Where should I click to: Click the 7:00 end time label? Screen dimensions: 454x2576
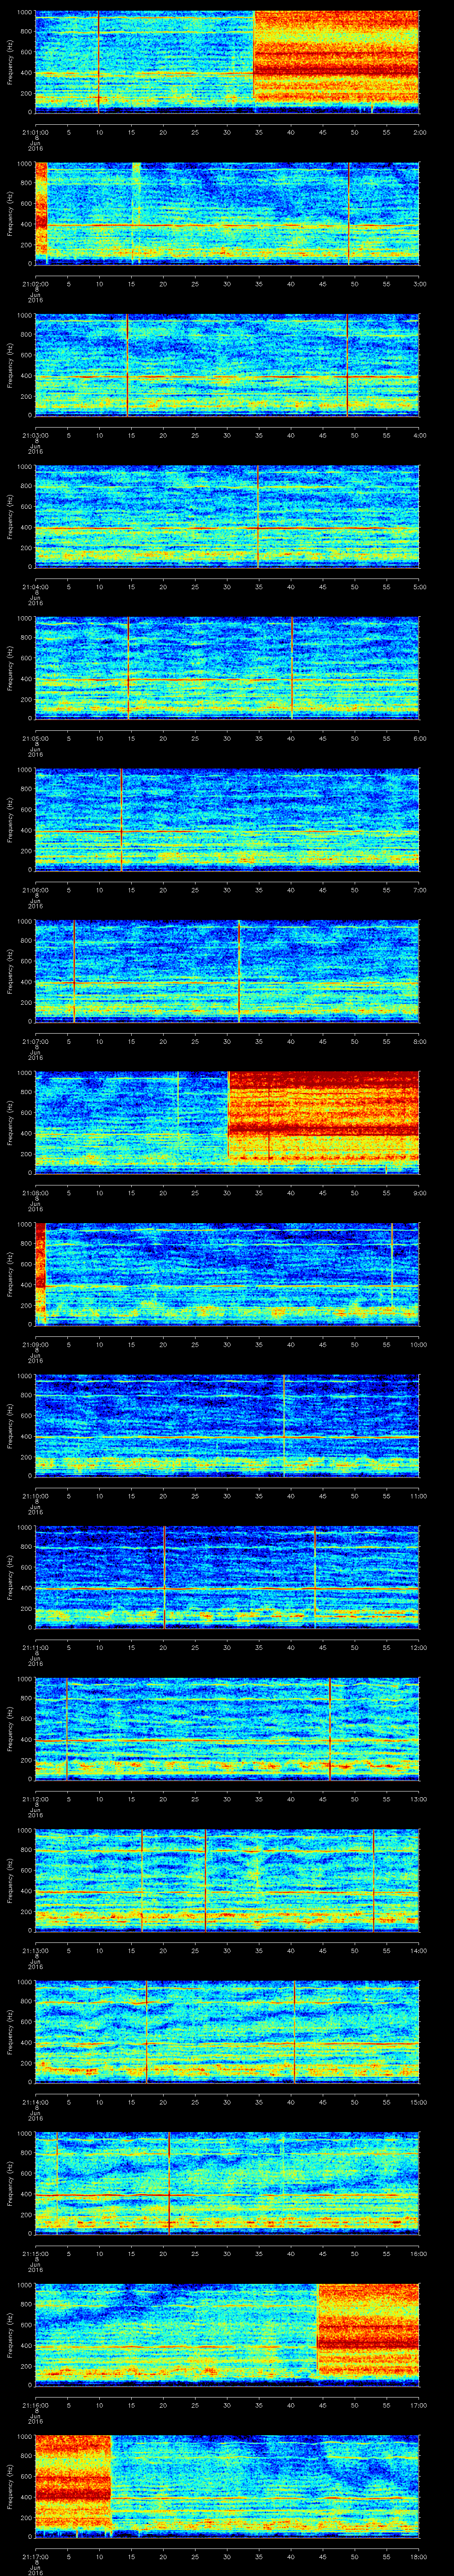[x=419, y=890]
